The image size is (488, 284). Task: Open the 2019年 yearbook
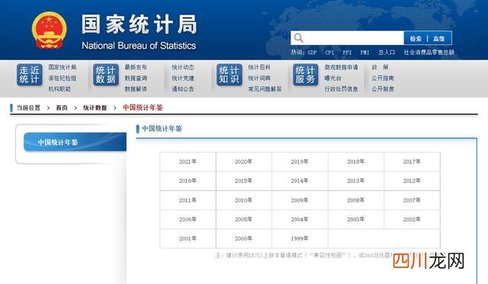pyautogui.click(x=300, y=162)
